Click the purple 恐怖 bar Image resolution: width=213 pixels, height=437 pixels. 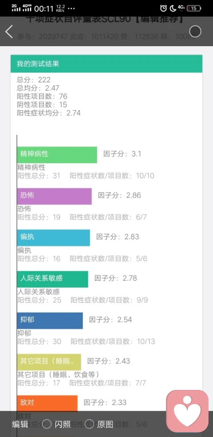[x=54, y=196]
